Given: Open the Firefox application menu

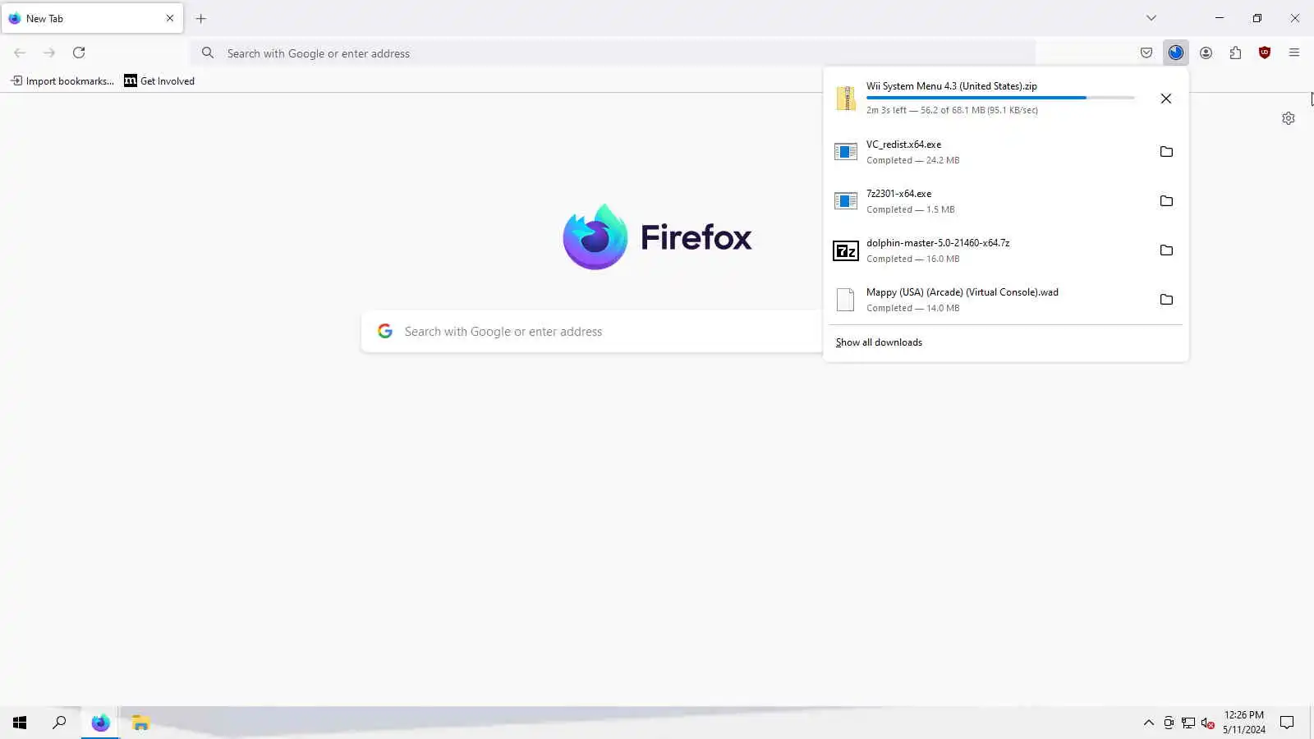Looking at the screenshot, I should pyautogui.click(x=1294, y=53).
